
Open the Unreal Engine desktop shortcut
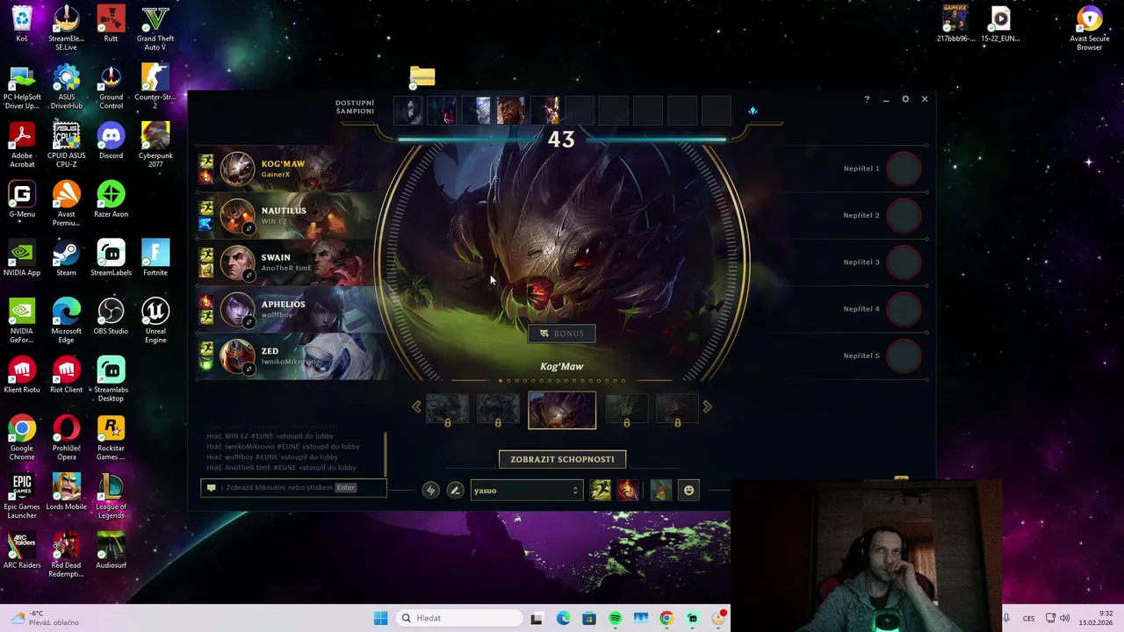click(x=155, y=321)
